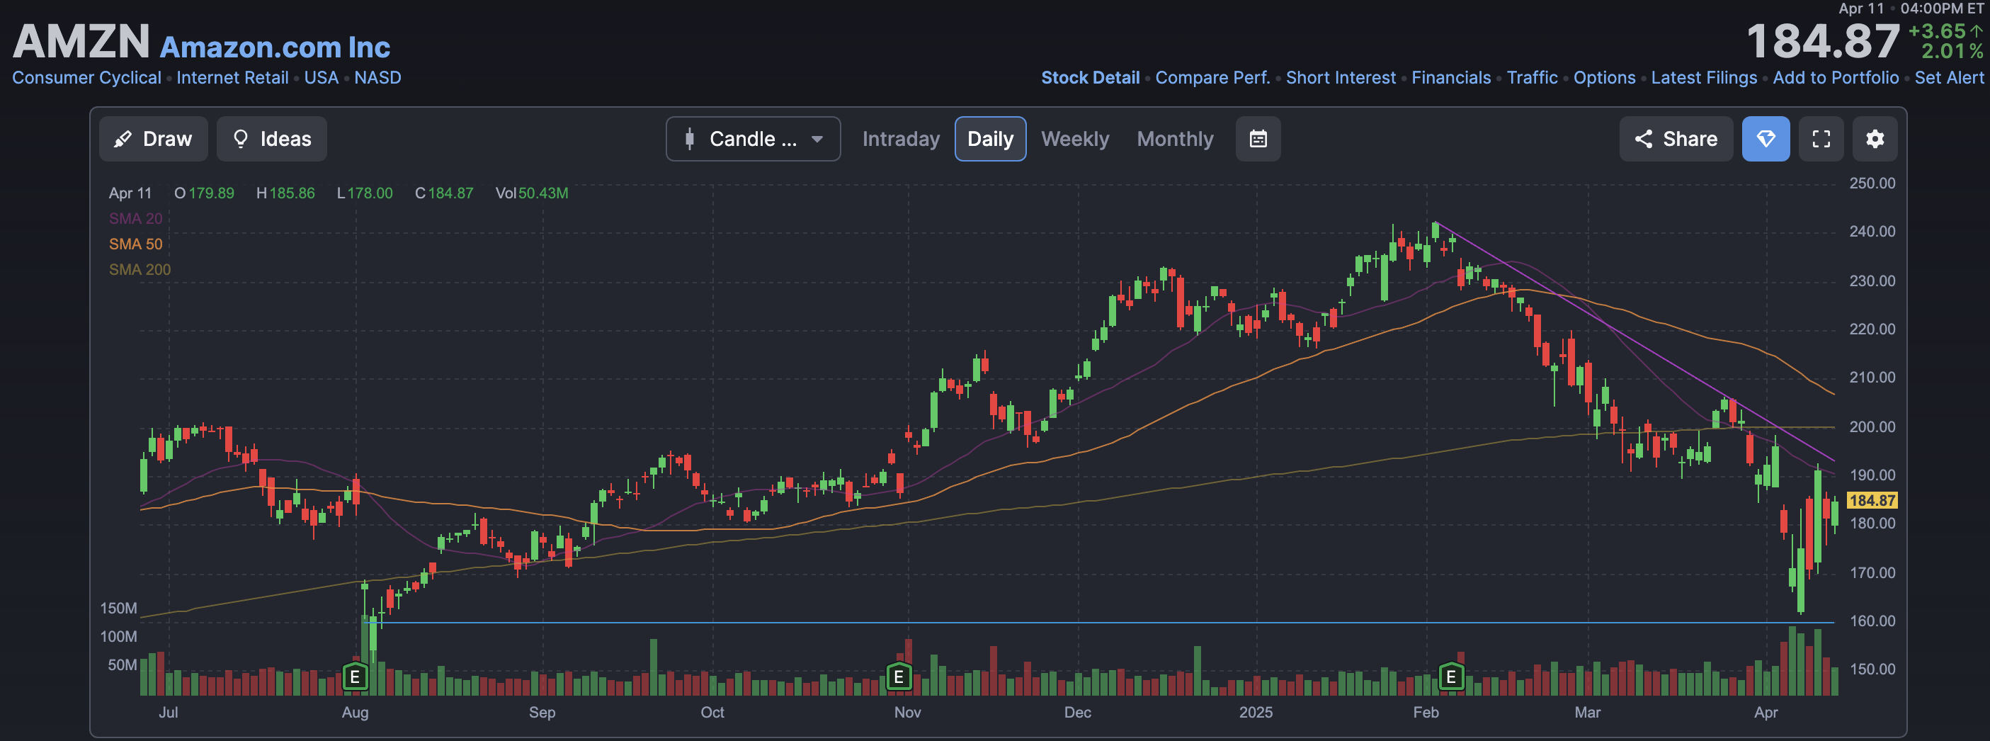Open the Short Interest link
Image resolution: width=1990 pixels, height=741 pixels.
[x=1341, y=78]
